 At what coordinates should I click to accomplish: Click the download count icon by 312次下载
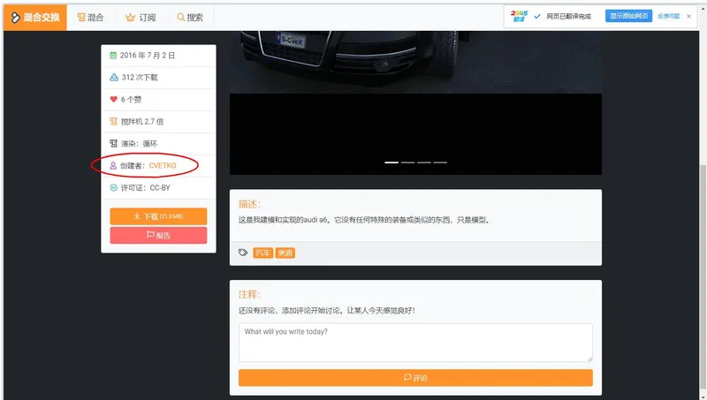tap(114, 78)
